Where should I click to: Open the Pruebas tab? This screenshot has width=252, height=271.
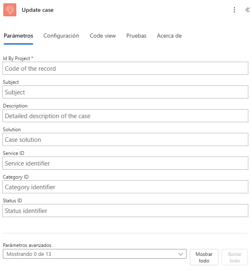(136, 36)
